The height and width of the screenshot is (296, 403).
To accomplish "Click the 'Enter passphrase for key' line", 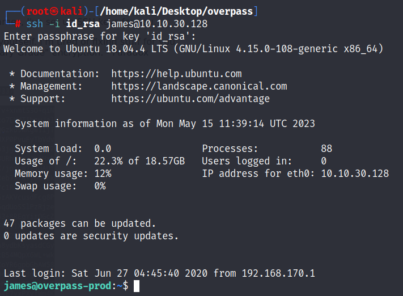I will coord(100,36).
